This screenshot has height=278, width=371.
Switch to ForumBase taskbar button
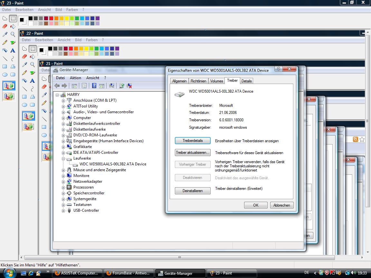coord(129,273)
